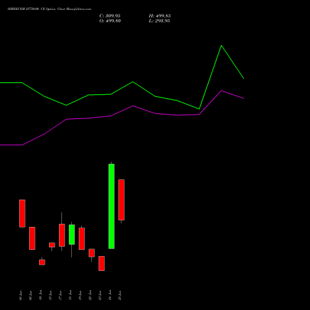Click the chart title SHREECEM 25750.00 CE Option
Screen dimensions: 310x310
pyautogui.click(x=32, y=9)
